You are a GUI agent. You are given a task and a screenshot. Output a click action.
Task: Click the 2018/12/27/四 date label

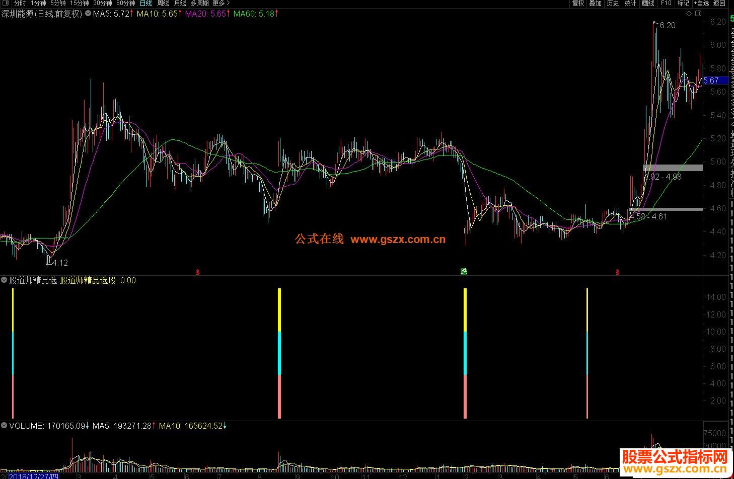33,475
